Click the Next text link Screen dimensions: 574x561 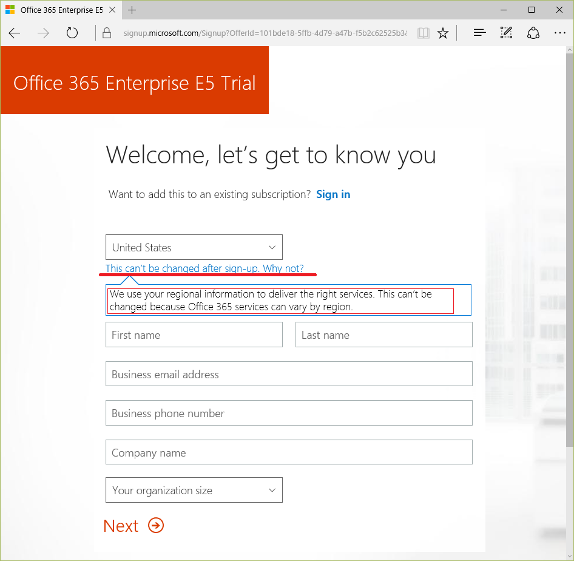121,526
